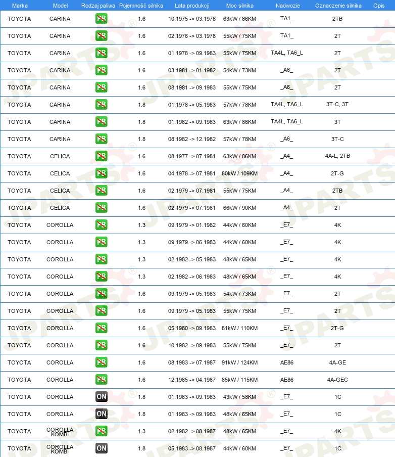Click petrol icon in Carina 08.1981 -> 09.1983 row
Image resolution: width=395 pixels, height=457 pixels.
pyautogui.click(x=102, y=88)
